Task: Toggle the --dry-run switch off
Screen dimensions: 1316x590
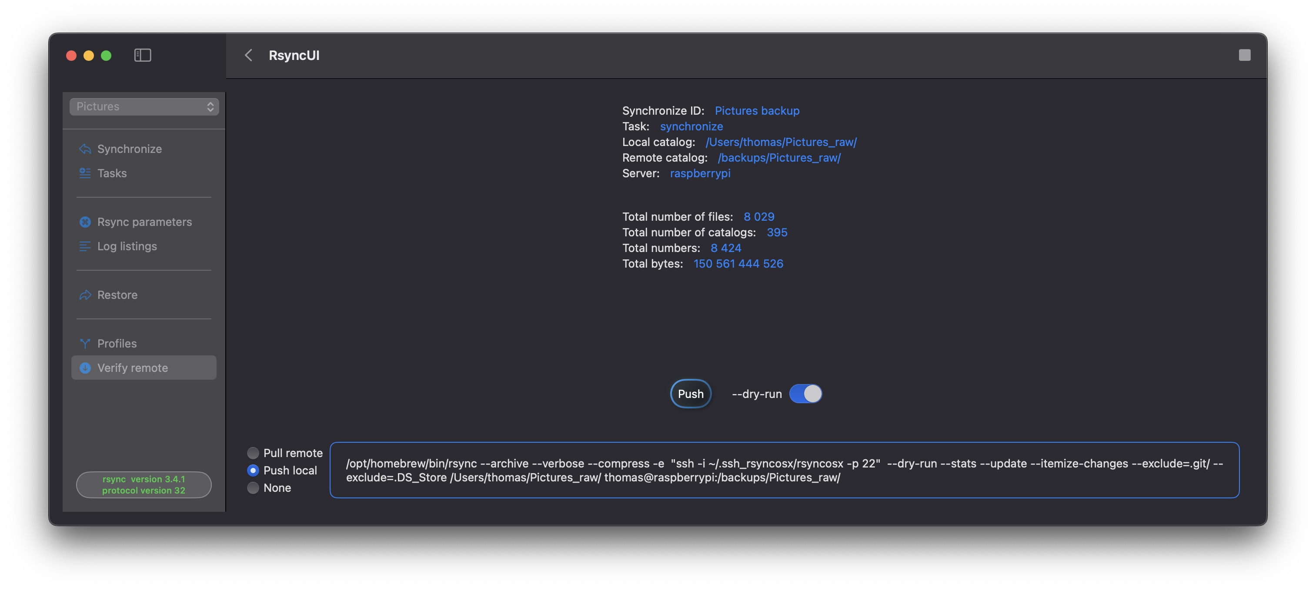Action: (805, 394)
